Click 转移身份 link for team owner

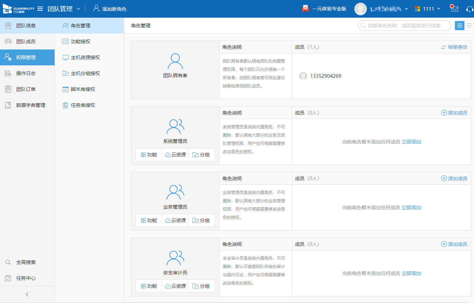point(454,47)
